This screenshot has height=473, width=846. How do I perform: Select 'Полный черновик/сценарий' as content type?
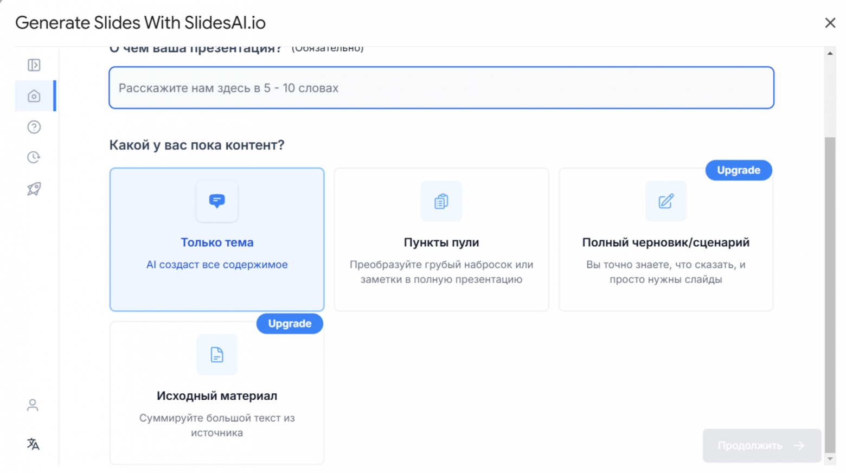click(665, 240)
